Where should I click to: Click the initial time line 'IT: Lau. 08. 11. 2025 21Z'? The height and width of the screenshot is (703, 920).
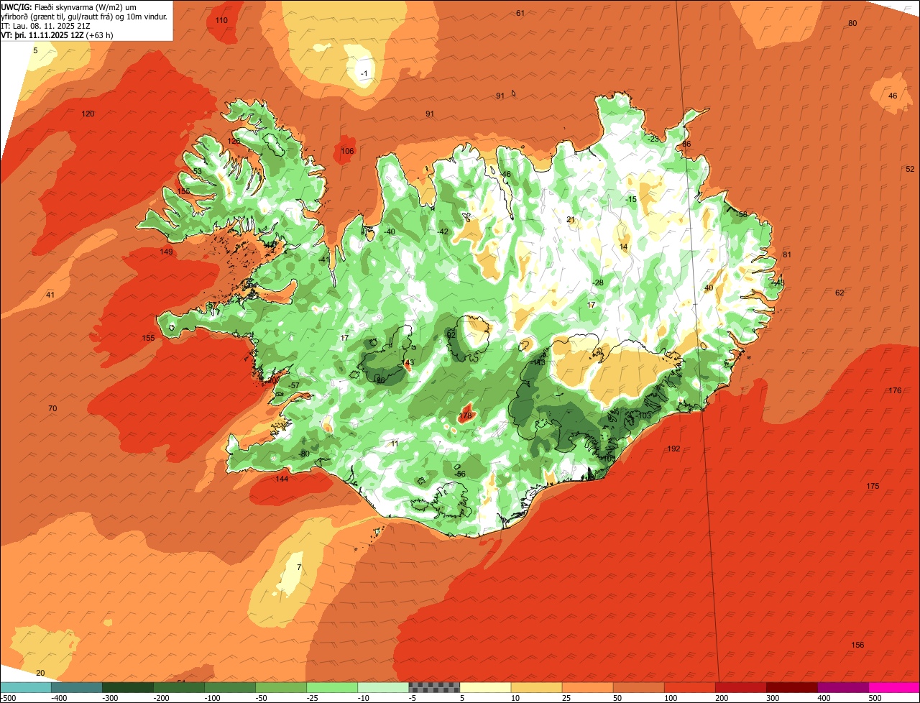click(x=45, y=26)
